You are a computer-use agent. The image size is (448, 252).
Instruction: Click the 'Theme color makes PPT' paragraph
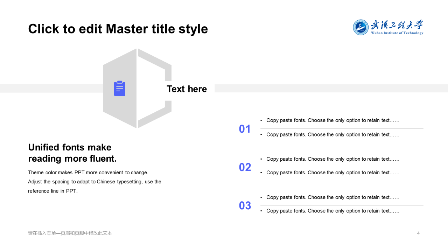click(94, 182)
